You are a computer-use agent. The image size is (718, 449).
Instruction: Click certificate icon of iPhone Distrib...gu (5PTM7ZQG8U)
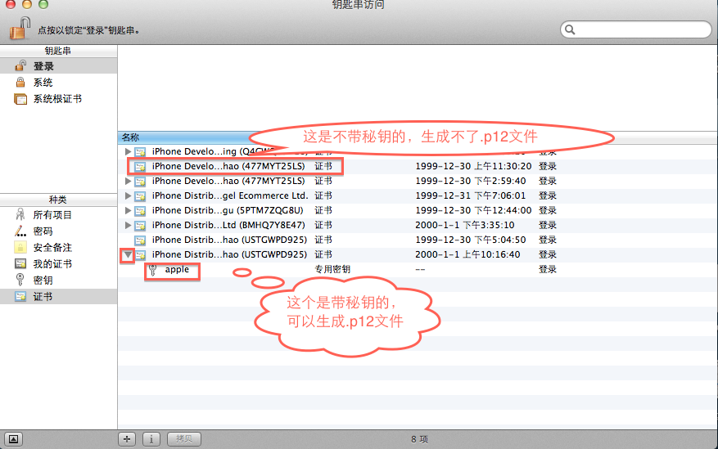point(140,210)
